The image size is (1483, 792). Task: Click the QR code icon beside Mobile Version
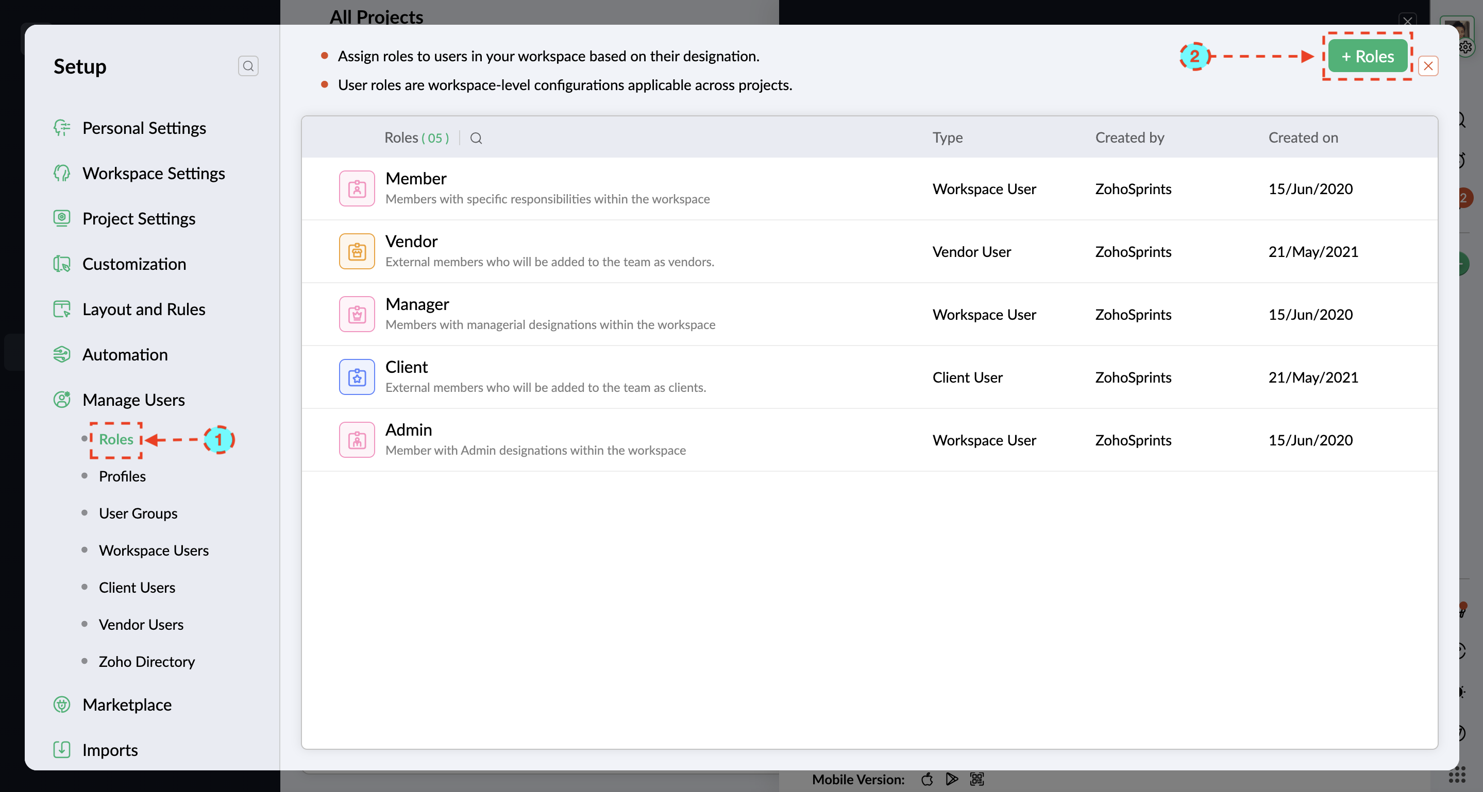point(976,779)
